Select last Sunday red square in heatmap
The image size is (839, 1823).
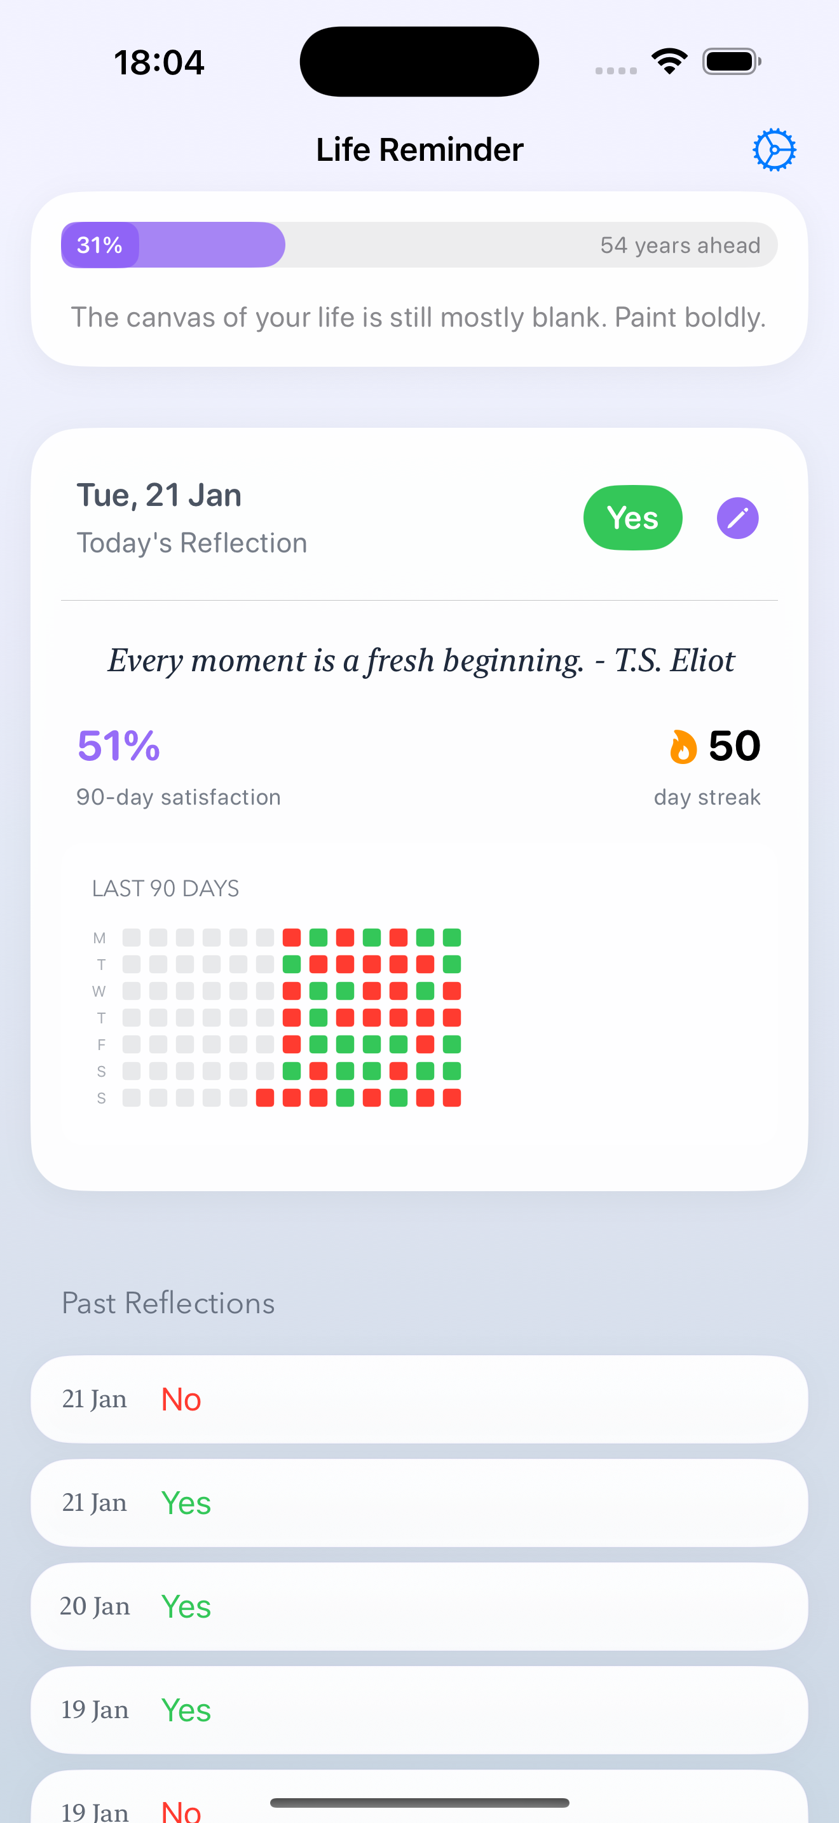point(451,1098)
